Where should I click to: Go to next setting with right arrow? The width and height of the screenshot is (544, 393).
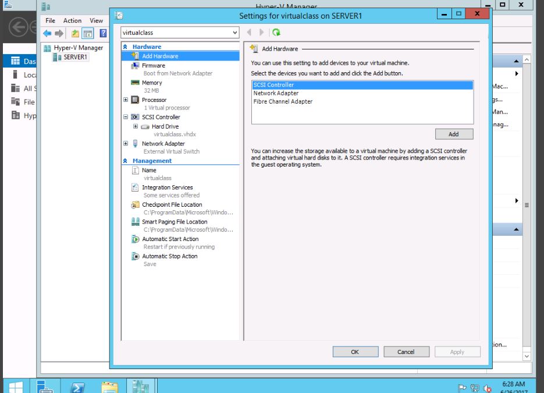(262, 32)
